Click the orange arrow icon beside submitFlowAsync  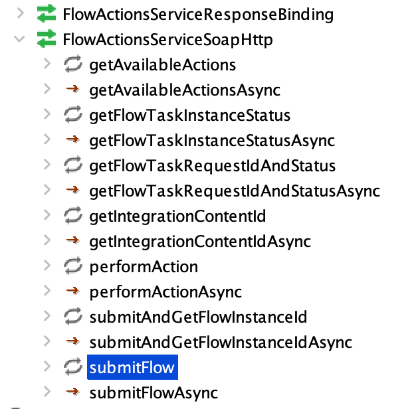(72, 392)
